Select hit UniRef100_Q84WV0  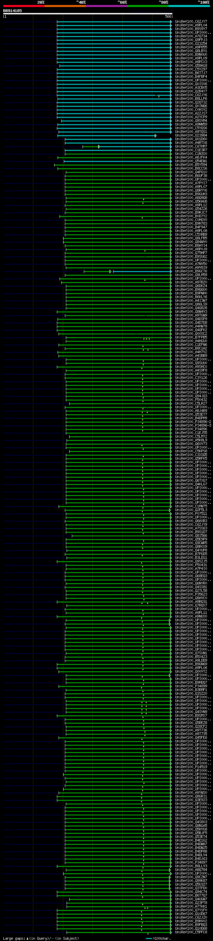coord(191,242)
